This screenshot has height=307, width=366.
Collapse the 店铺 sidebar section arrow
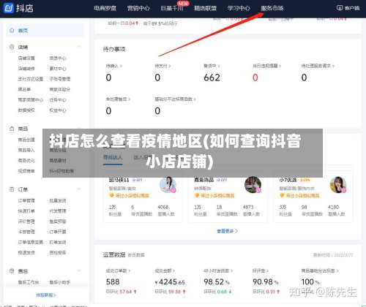pyautogui.click(x=79, y=47)
